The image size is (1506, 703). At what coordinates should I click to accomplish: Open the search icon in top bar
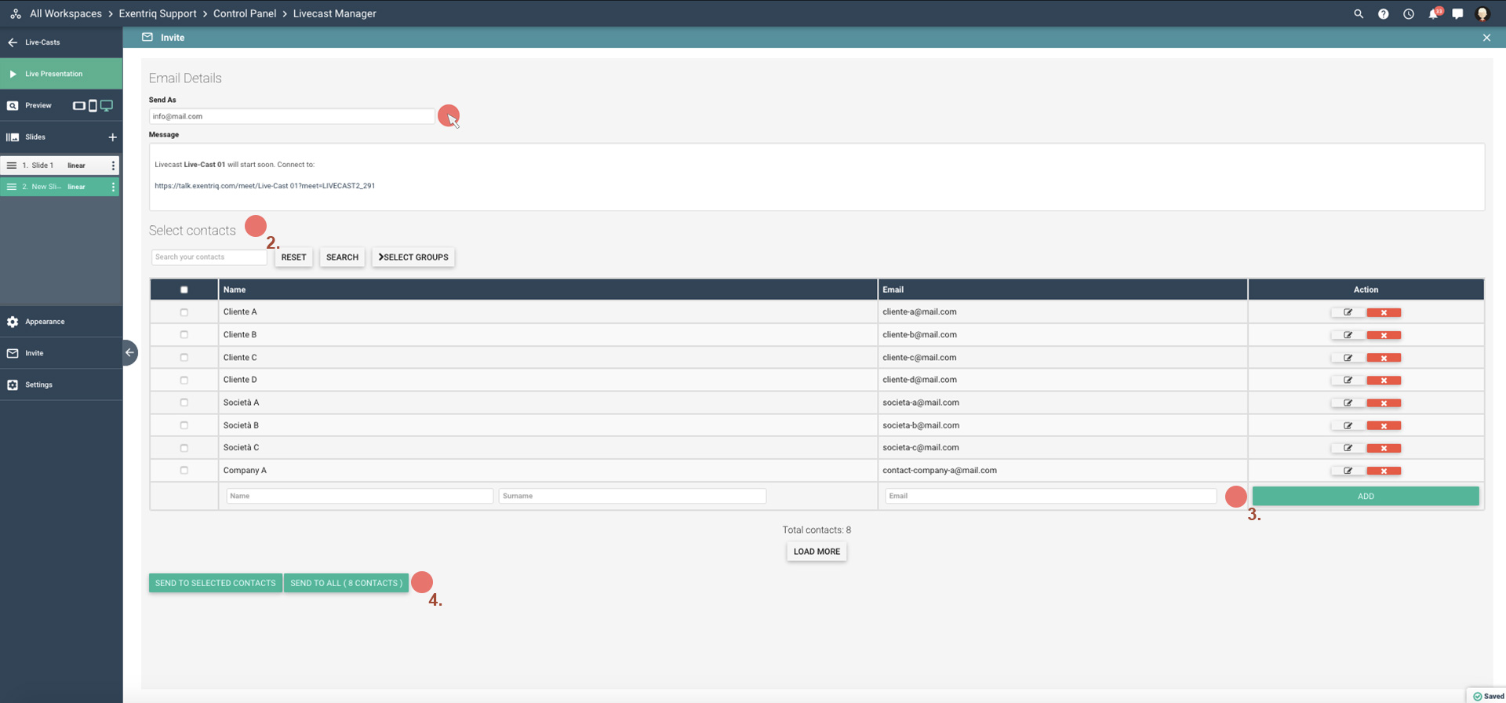pyautogui.click(x=1359, y=14)
